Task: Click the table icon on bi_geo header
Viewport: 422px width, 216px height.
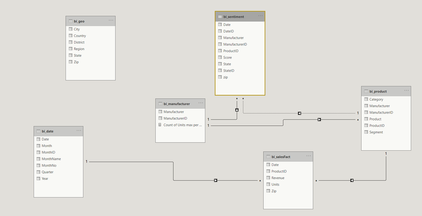Action: (x=70, y=21)
